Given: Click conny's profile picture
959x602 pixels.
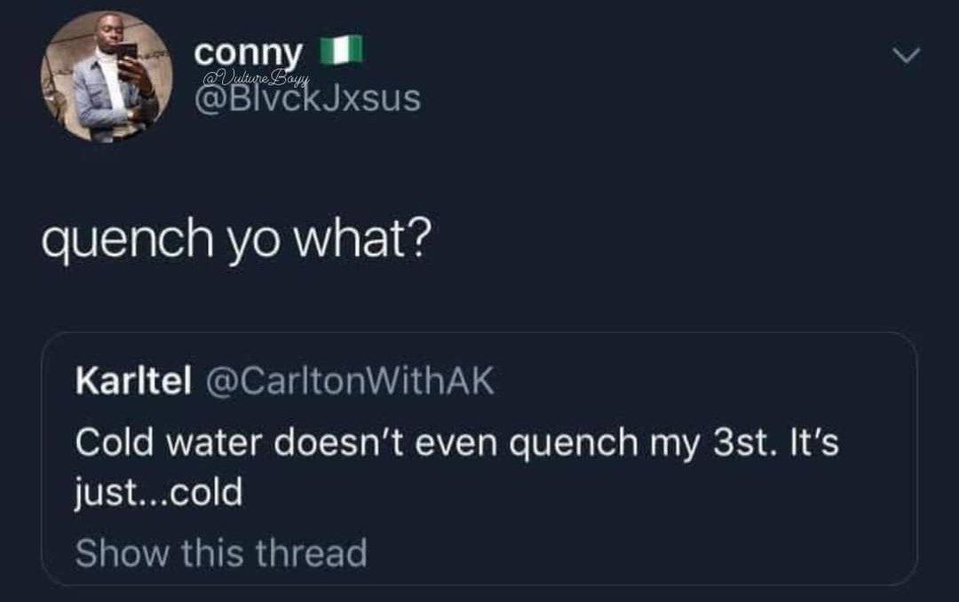Looking at the screenshot, I should (106, 79).
